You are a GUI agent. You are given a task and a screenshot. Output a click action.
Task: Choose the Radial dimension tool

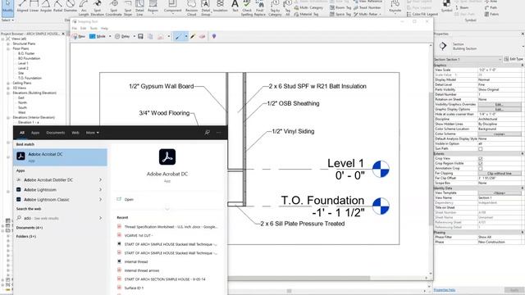click(x=58, y=7)
